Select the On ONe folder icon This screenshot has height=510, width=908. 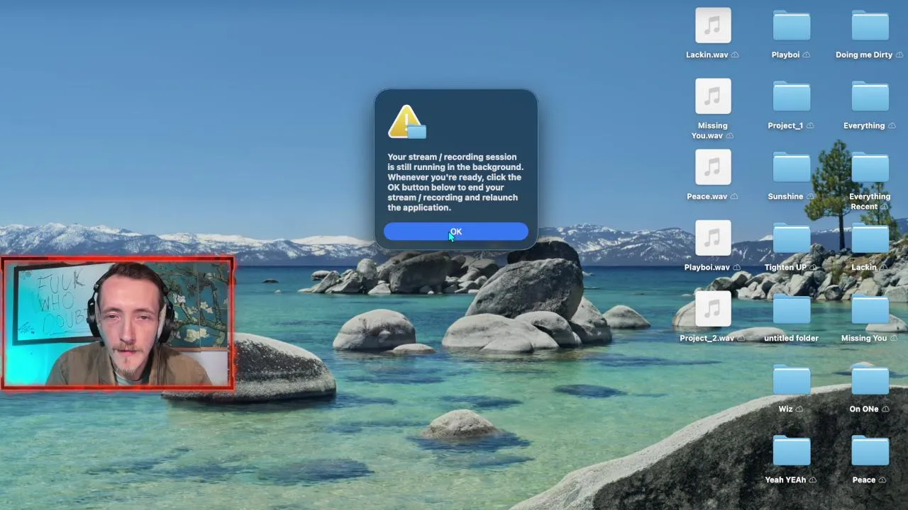pos(870,380)
